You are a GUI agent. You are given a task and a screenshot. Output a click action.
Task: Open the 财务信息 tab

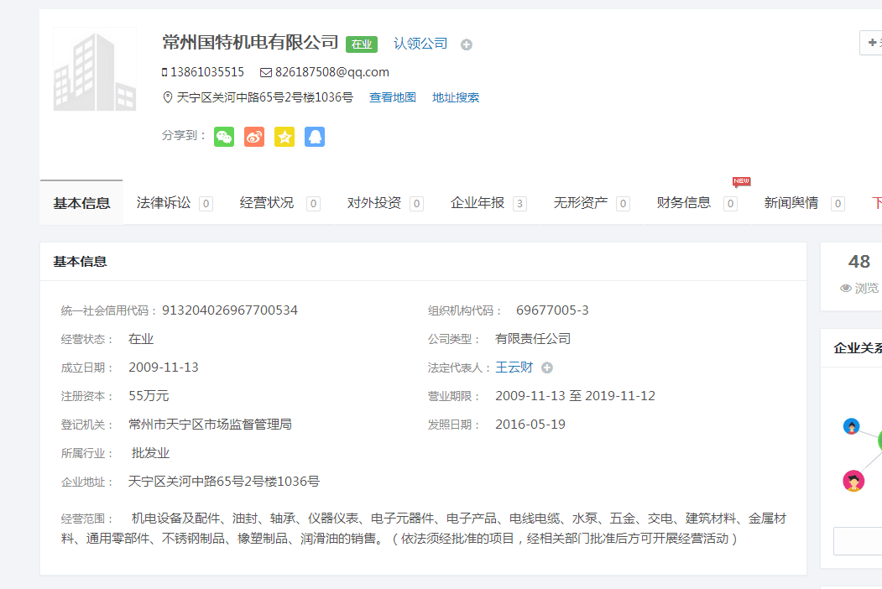tap(684, 203)
